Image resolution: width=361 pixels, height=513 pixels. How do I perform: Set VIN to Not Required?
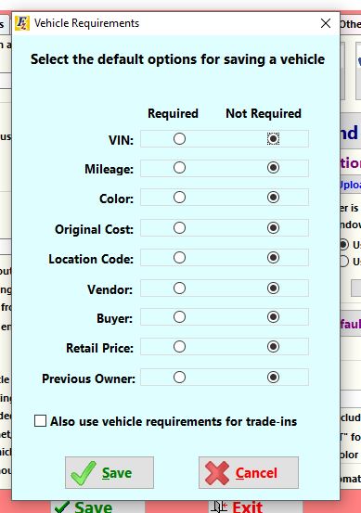click(x=273, y=139)
